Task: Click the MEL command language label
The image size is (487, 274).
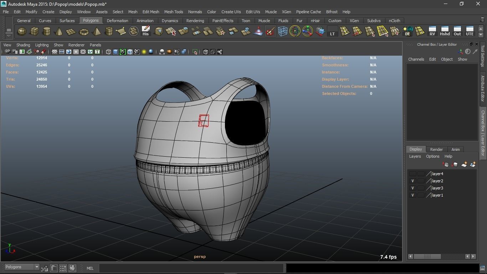Action: [90, 268]
